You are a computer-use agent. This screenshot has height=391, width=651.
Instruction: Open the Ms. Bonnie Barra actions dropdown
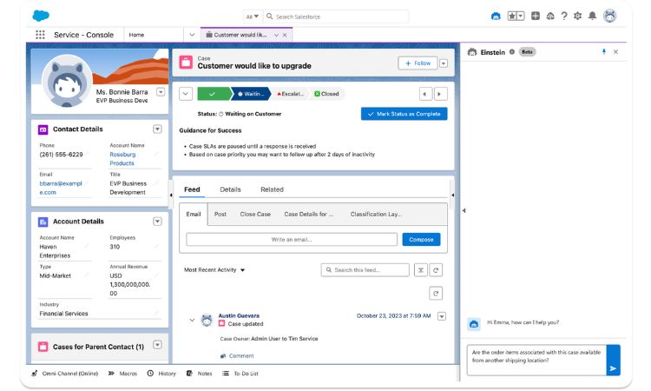click(x=161, y=92)
